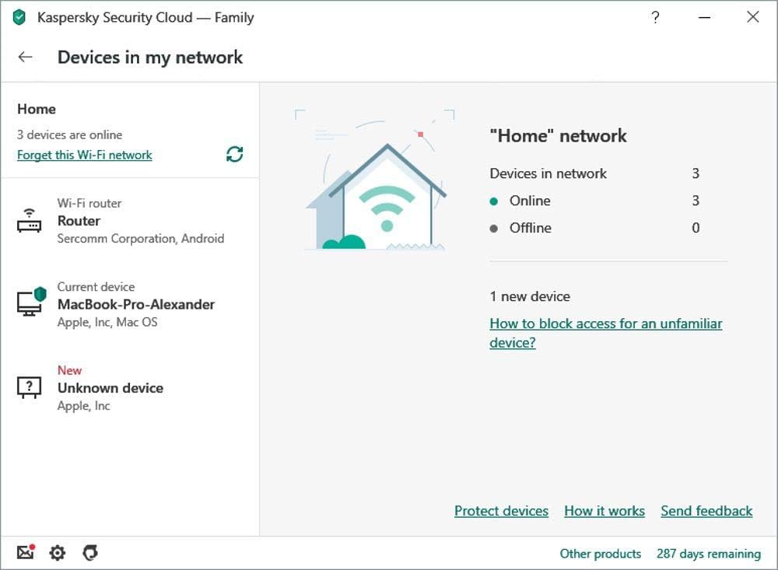The height and width of the screenshot is (570, 778).
Task: Click Forget this Wi-Fi network link
Action: [84, 155]
